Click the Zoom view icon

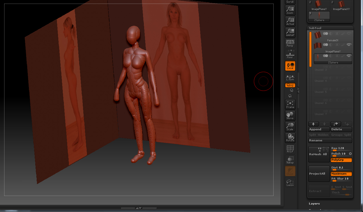pos(290,10)
